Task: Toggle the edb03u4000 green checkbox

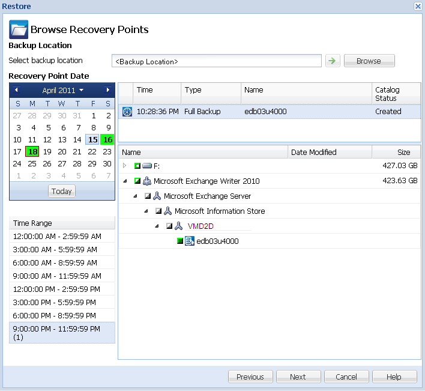Action: 179,241
